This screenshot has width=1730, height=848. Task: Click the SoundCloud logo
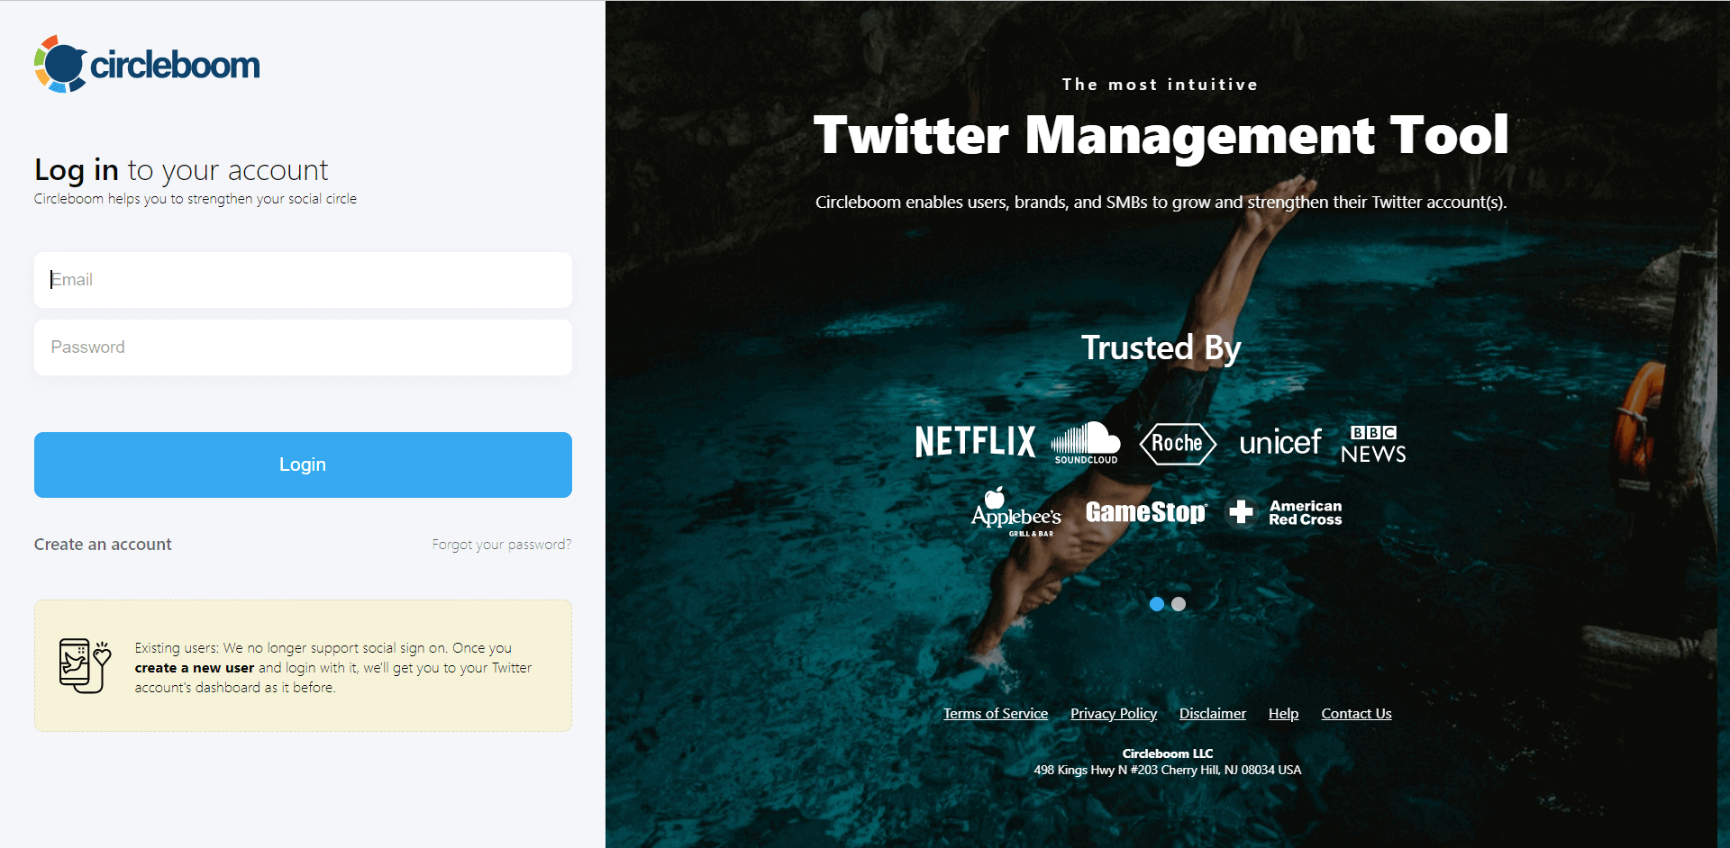click(x=1086, y=443)
